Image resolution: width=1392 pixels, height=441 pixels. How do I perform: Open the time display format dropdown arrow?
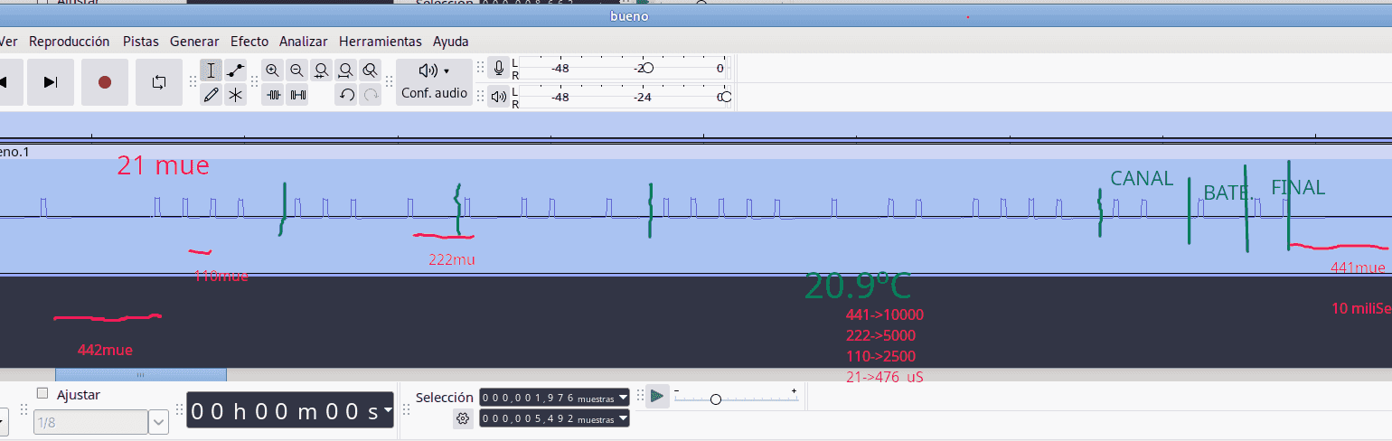388,410
